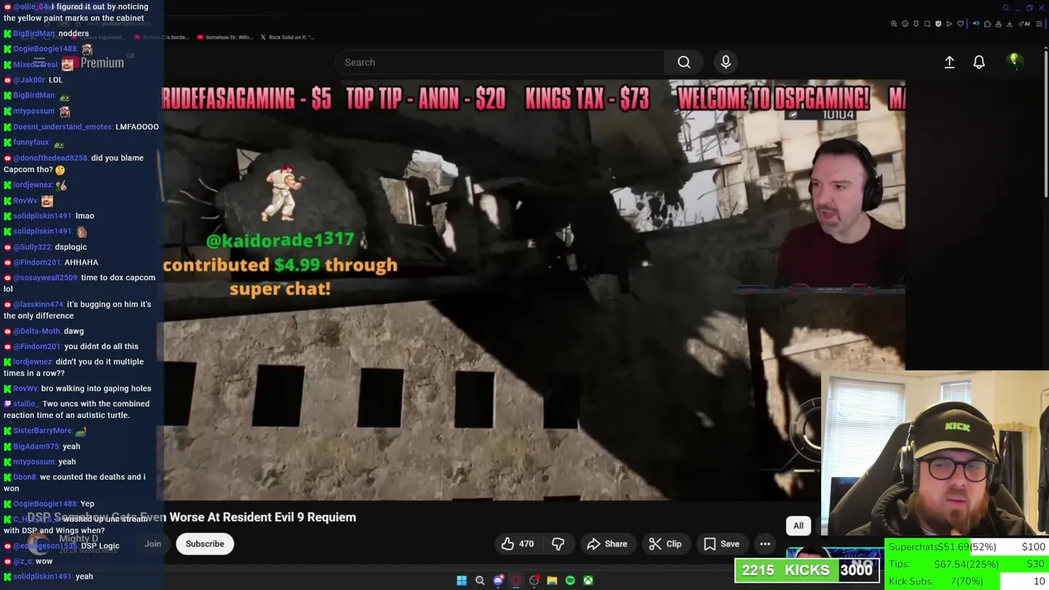
Task: Click chat username @donofthedead8258
Action: [50, 158]
